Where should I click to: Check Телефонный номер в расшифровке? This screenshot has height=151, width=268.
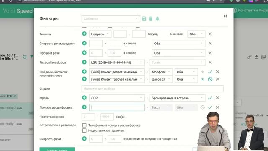tap(84, 125)
